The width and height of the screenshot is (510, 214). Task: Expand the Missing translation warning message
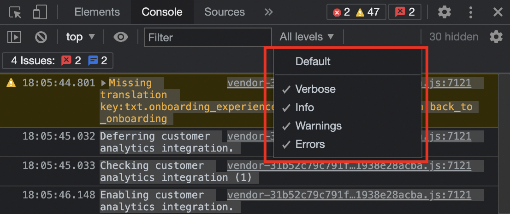(x=104, y=83)
